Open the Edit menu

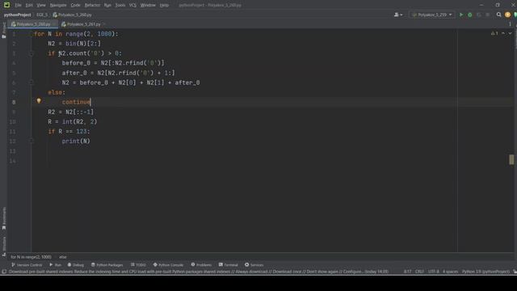[29, 5]
